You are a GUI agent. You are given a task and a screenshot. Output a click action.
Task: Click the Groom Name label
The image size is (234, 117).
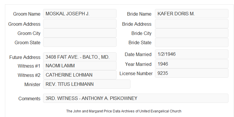click(x=27, y=14)
